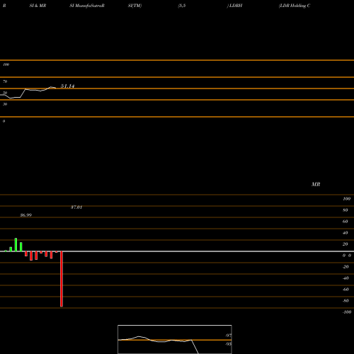The height and width of the screenshot is (354, 354).
Task: Open the mini overview chart thumbnail
Action: click(175, 339)
